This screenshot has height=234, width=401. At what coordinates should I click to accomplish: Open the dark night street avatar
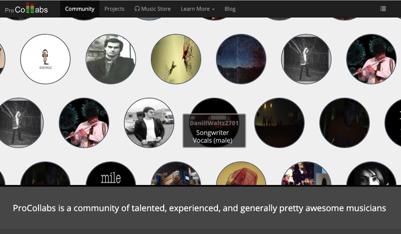(x=279, y=123)
